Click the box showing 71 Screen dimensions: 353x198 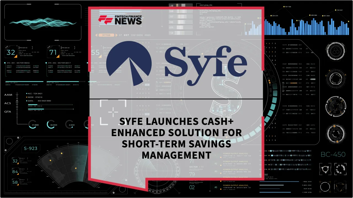click(x=53, y=52)
